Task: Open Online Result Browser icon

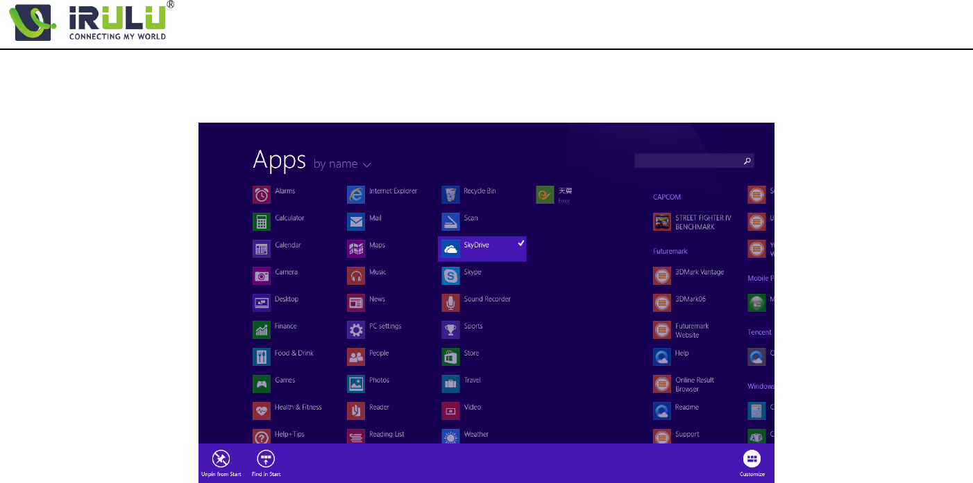Action: (662, 384)
